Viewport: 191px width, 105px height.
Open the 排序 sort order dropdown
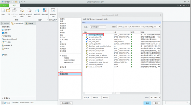click(x=105, y=27)
